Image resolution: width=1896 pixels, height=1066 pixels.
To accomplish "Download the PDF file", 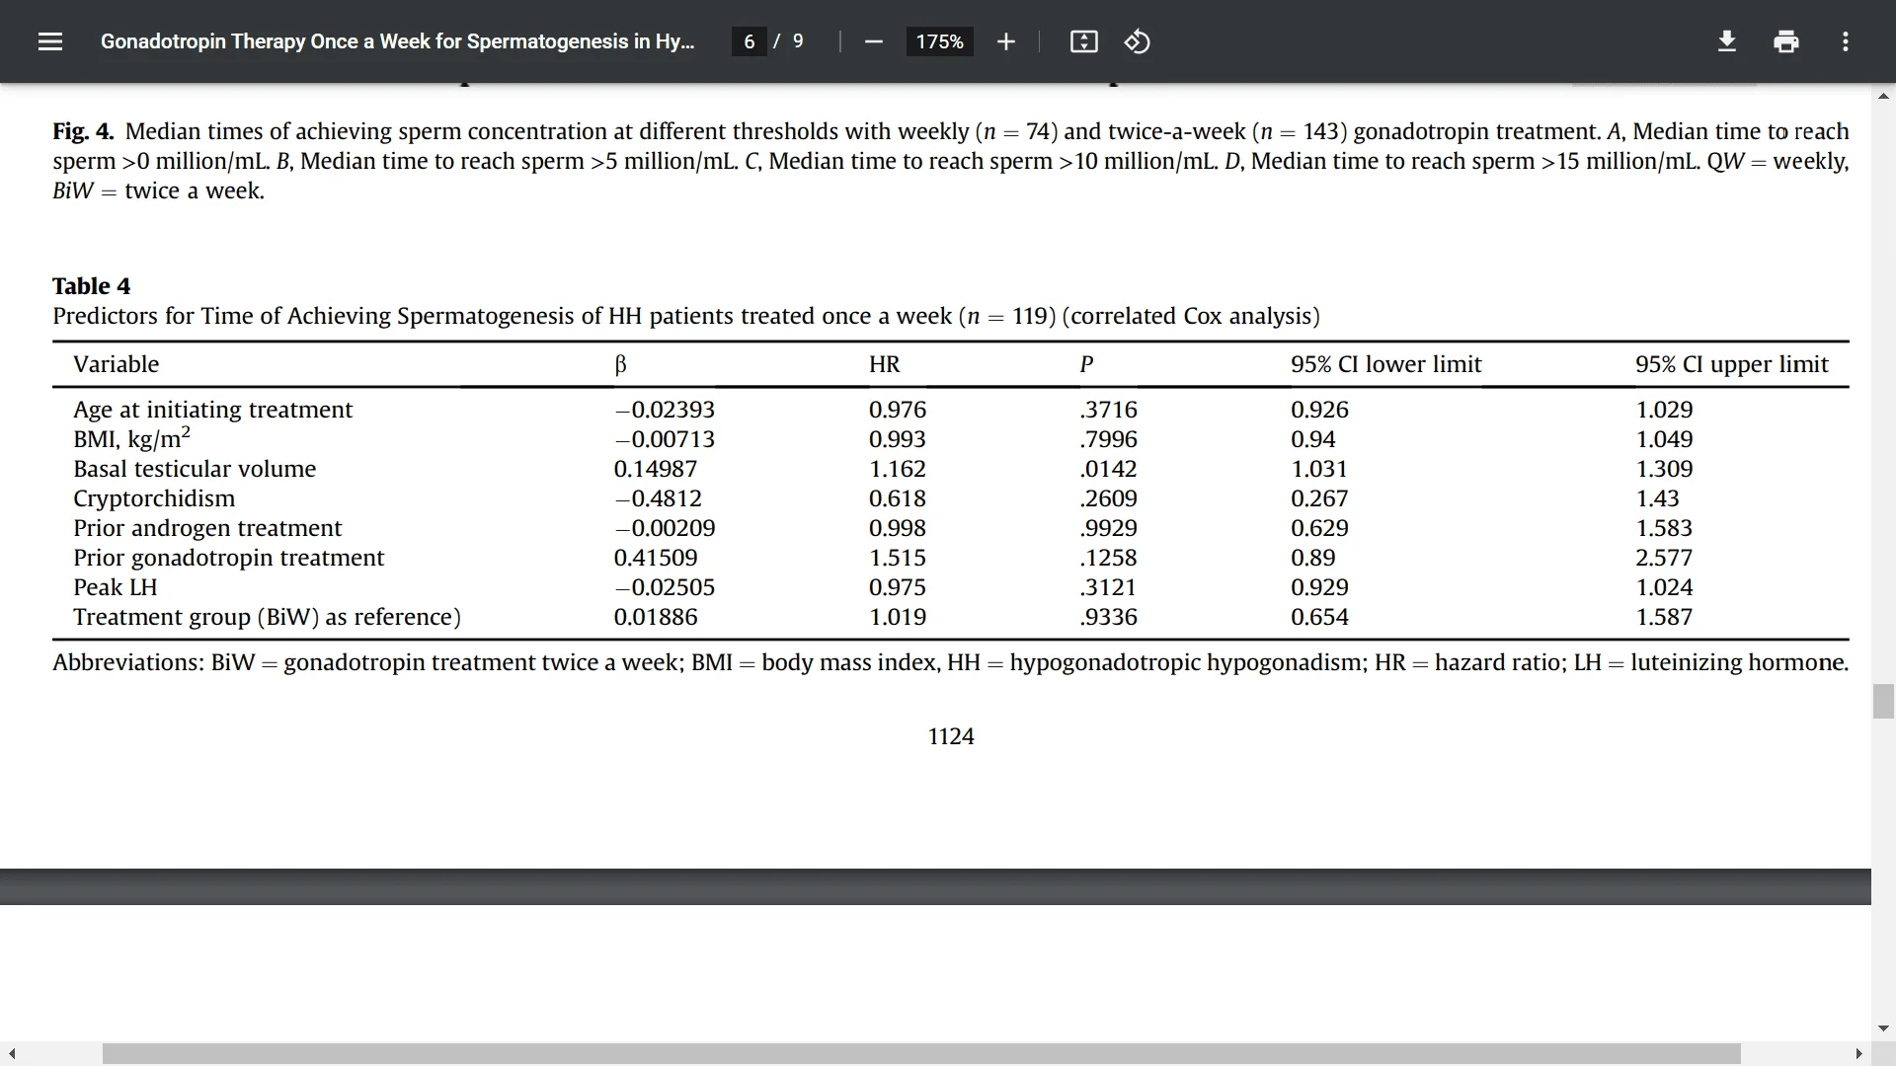I will 1726,41.
